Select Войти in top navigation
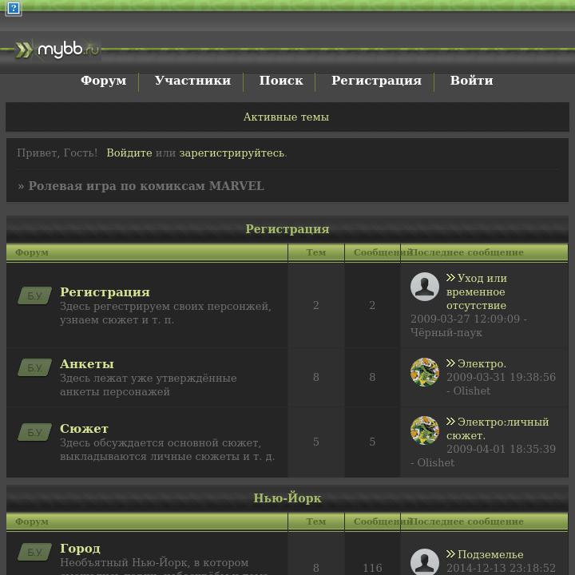 [471, 81]
